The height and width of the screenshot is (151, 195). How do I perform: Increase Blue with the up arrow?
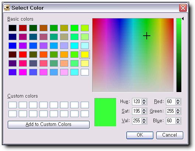tap(178, 119)
